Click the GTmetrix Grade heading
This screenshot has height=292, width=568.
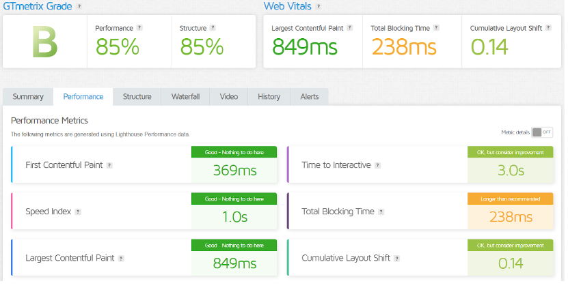[x=38, y=6]
